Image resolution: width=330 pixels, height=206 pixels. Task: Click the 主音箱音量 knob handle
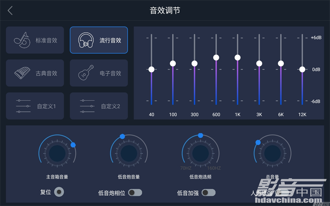[73, 145]
